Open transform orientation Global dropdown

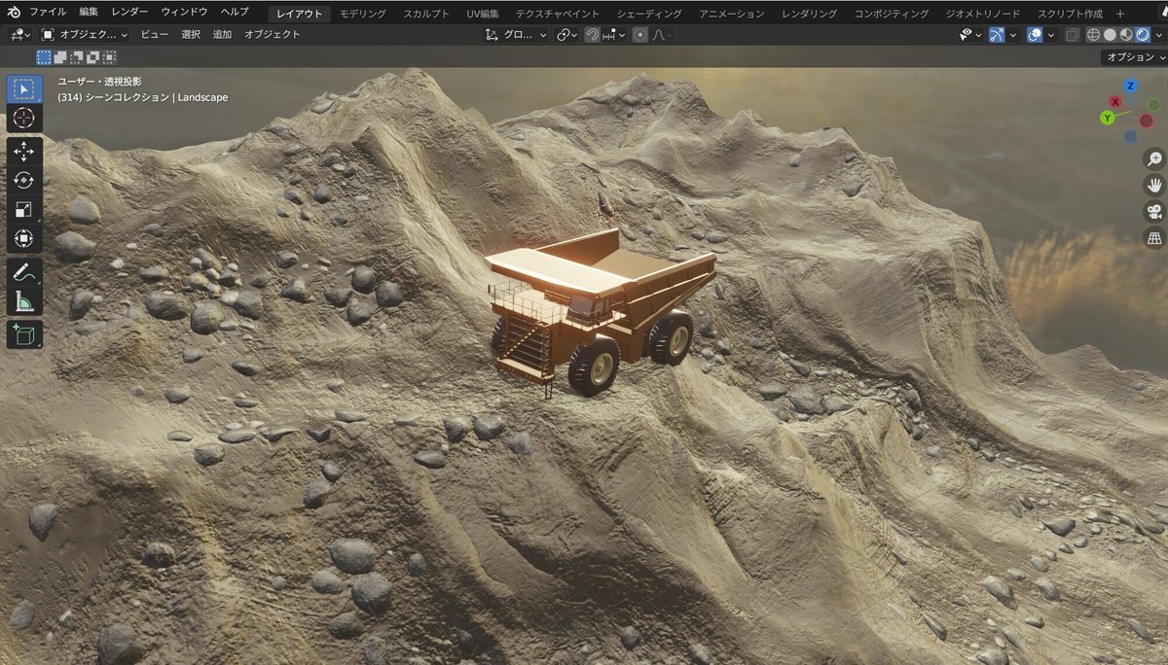pyautogui.click(x=517, y=34)
